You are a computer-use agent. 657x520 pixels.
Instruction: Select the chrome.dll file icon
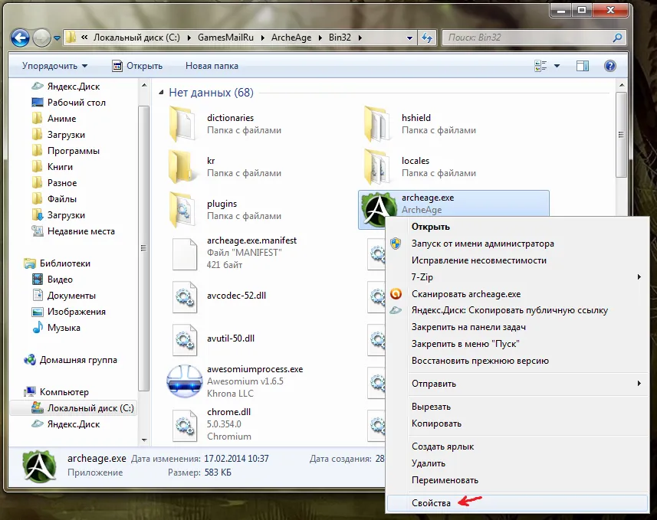coord(184,424)
